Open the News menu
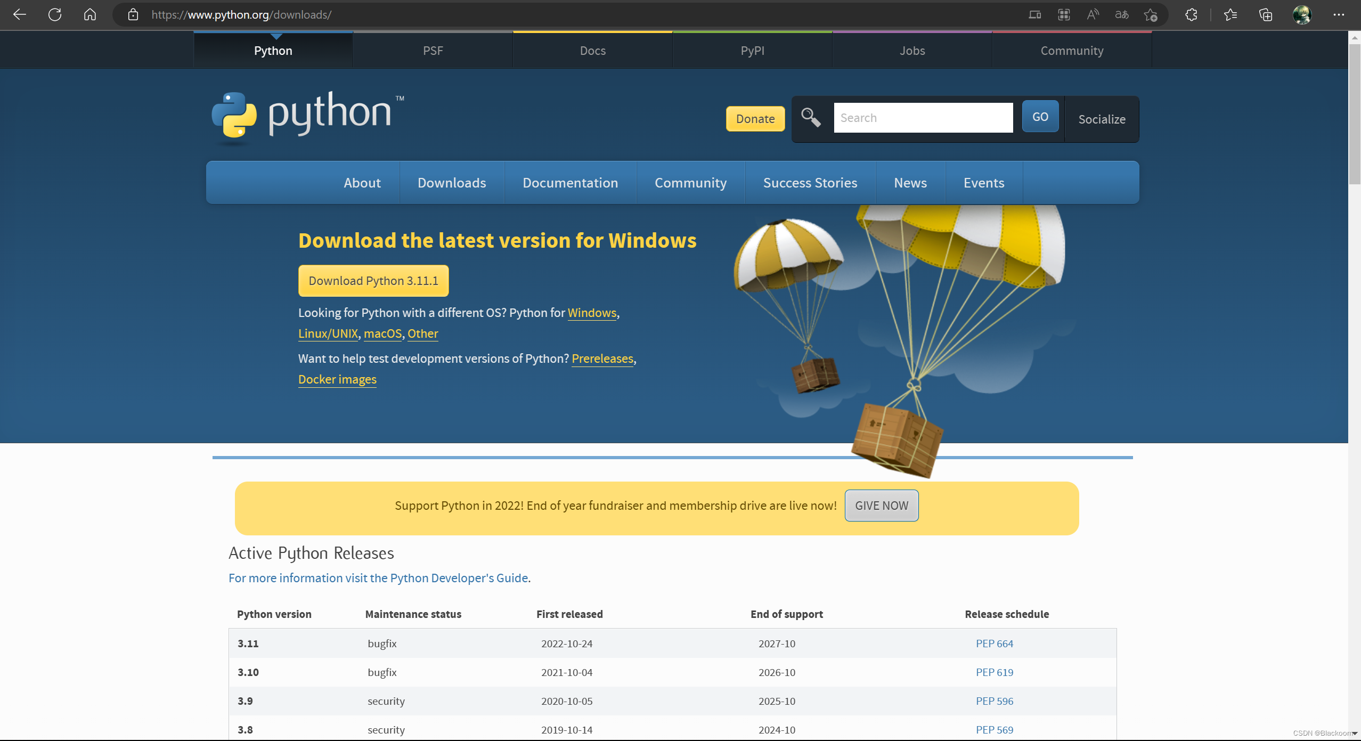1361x741 pixels. click(x=910, y=183)
